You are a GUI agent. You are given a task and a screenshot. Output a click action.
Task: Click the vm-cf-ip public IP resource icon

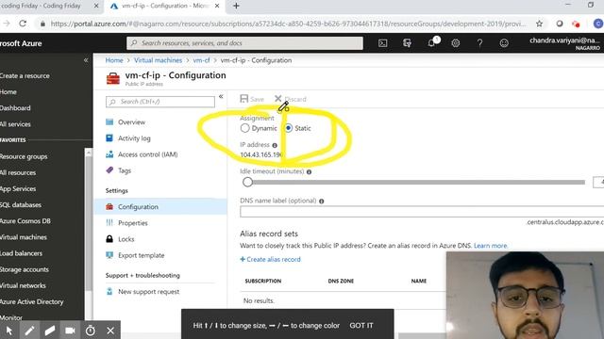113,78
